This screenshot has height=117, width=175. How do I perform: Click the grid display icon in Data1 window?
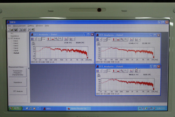tap(32, 39)
